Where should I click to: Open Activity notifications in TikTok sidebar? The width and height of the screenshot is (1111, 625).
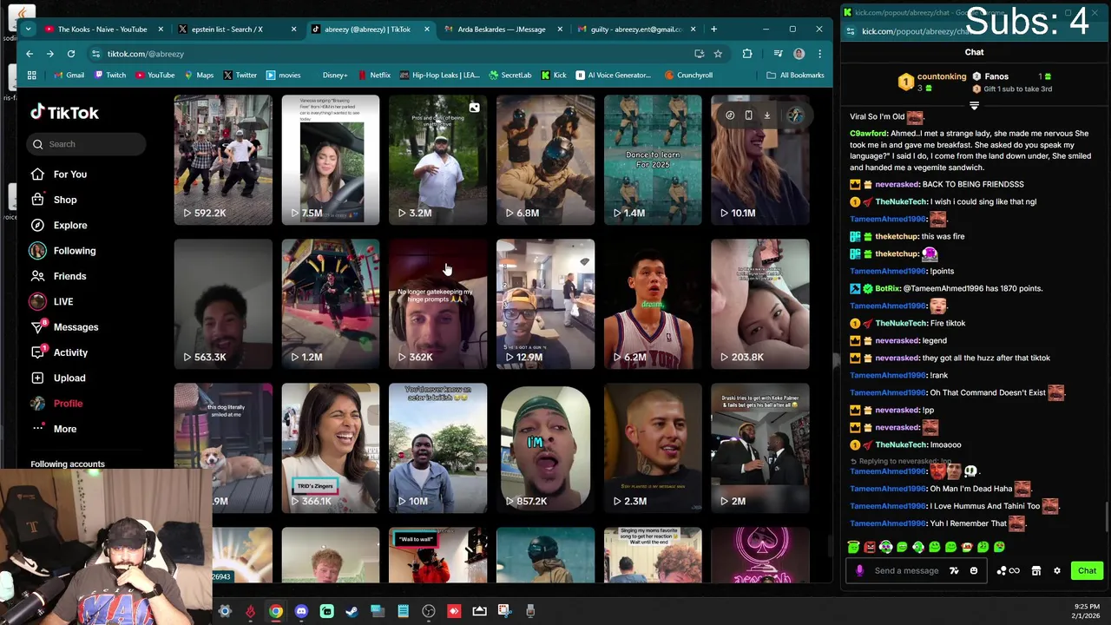pos(60,352)
